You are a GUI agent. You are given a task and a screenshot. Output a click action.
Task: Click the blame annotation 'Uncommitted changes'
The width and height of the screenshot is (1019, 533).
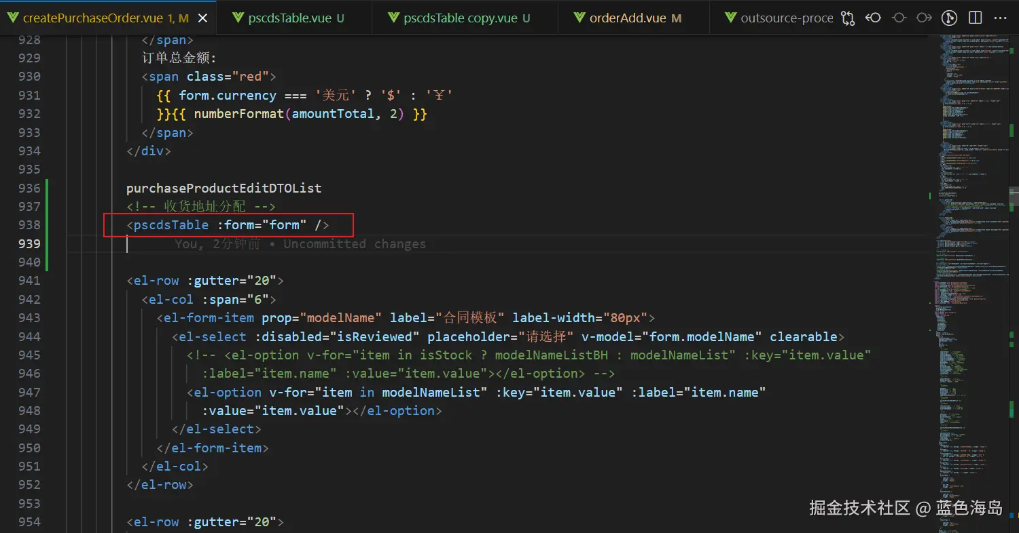click(x=355, y=244)
